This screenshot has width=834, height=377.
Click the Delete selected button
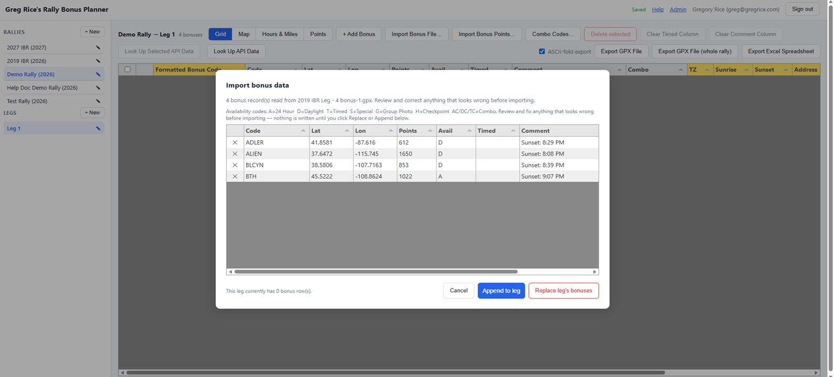(x=610, y=34)
